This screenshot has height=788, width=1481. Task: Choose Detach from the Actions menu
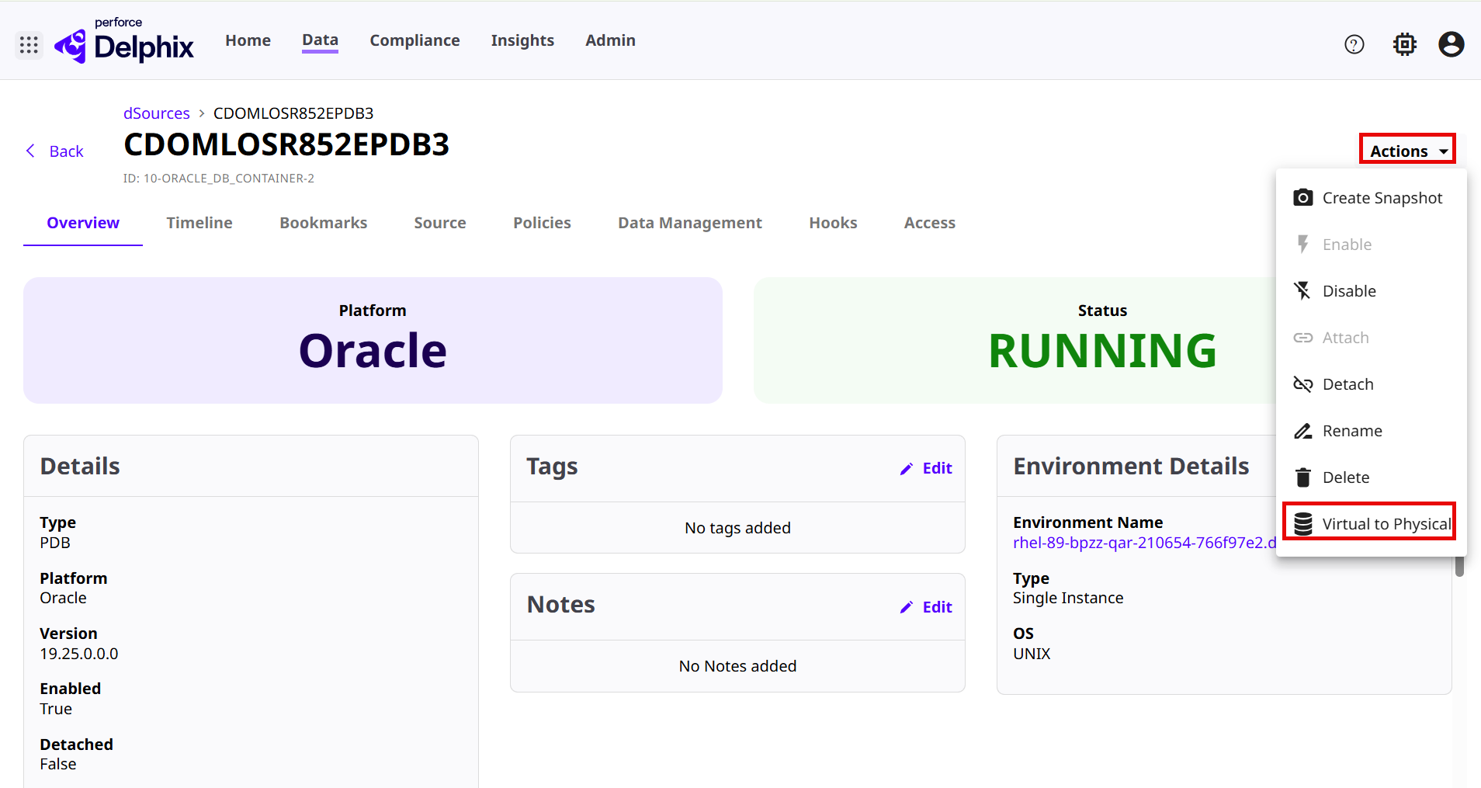(1372, 384)
